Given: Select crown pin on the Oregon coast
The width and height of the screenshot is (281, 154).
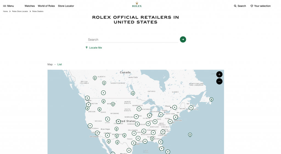Looking at the screenshot, I should [87, 108].
